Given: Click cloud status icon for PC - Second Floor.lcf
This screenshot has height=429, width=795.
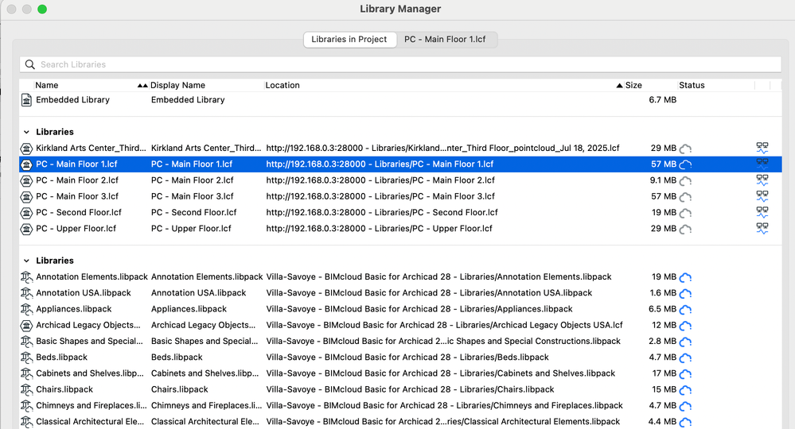Looking at the screenshot, I should (x=685, y=213).
